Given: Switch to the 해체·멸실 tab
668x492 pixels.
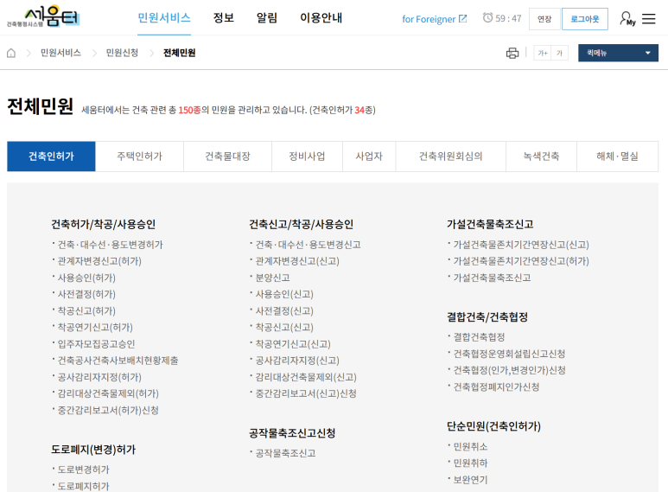Looking at the screenshot, I should click(x=617, y=157).
